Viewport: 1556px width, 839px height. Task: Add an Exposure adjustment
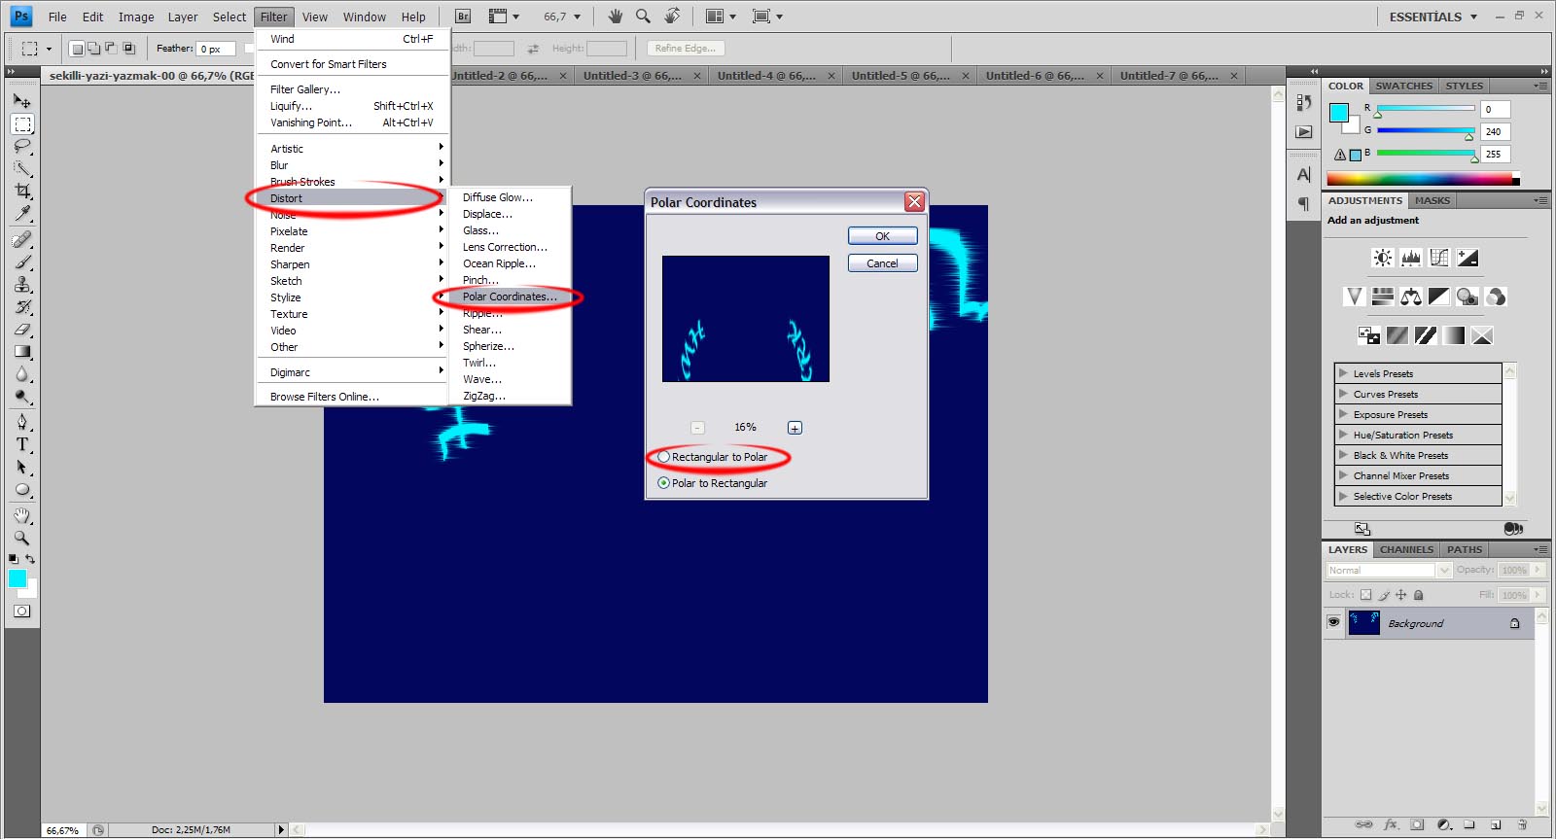click(x=1468, y=258)
